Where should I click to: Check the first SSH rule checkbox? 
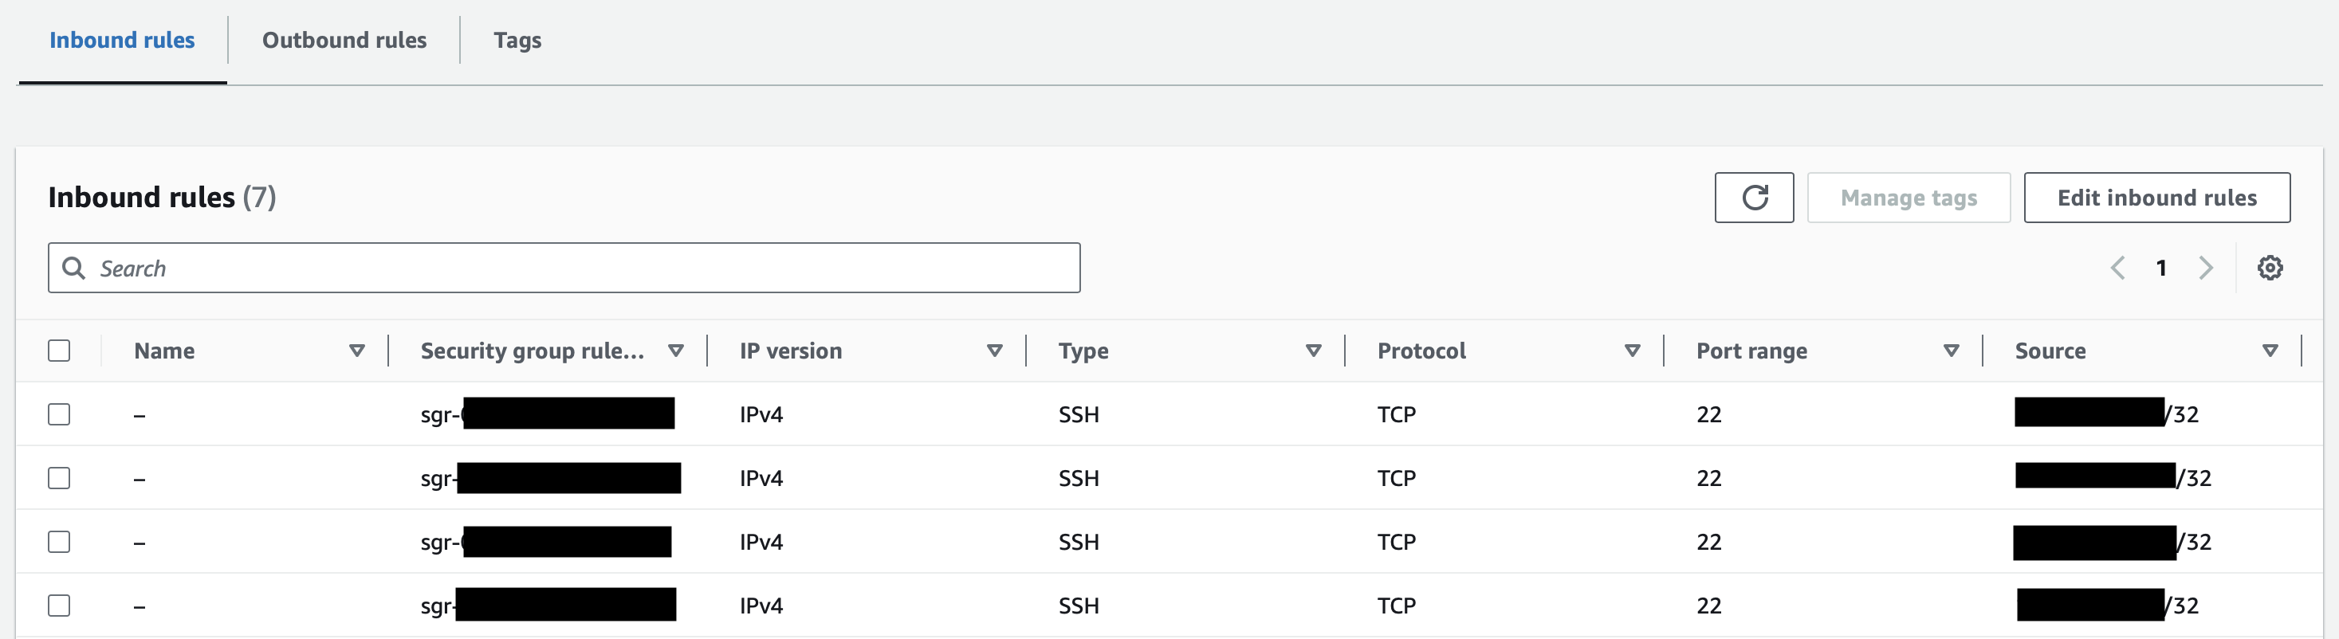click(59, 414)
